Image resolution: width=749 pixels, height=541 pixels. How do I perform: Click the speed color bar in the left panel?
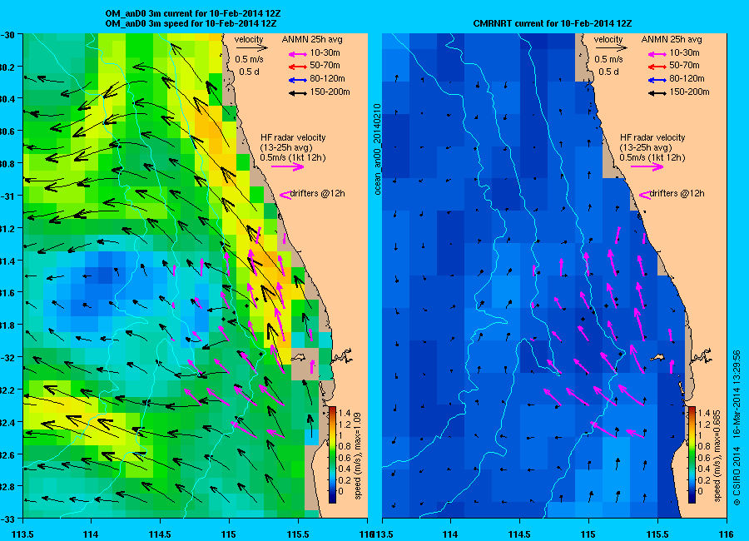pyautogui.click(x=332, y=454)
